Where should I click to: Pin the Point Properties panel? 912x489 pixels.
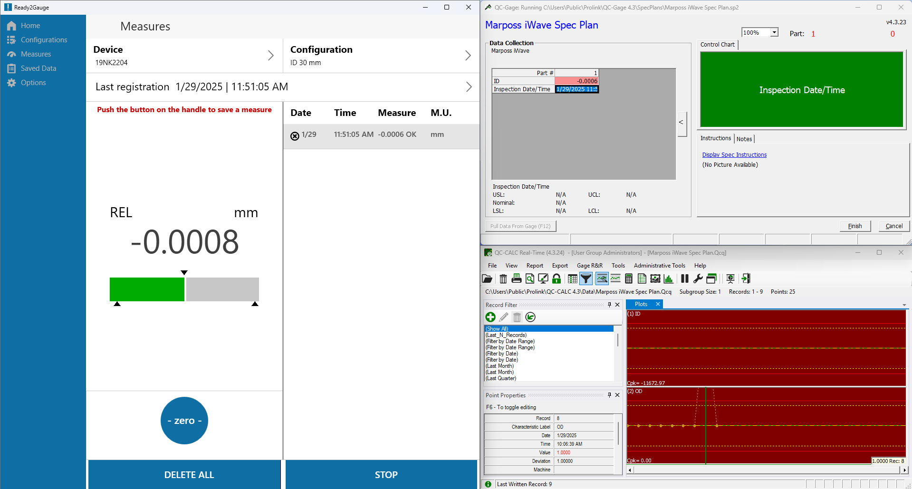(609, 395)
